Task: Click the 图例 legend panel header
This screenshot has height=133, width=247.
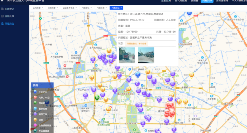Action: click(x=42, y=85)
